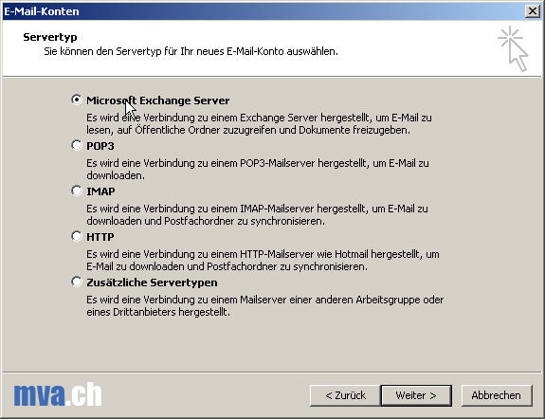Image resolution: width=545 pixels, height=419 pixels.
Task: Click the Exchange Server description text
Action: (259, 124)
